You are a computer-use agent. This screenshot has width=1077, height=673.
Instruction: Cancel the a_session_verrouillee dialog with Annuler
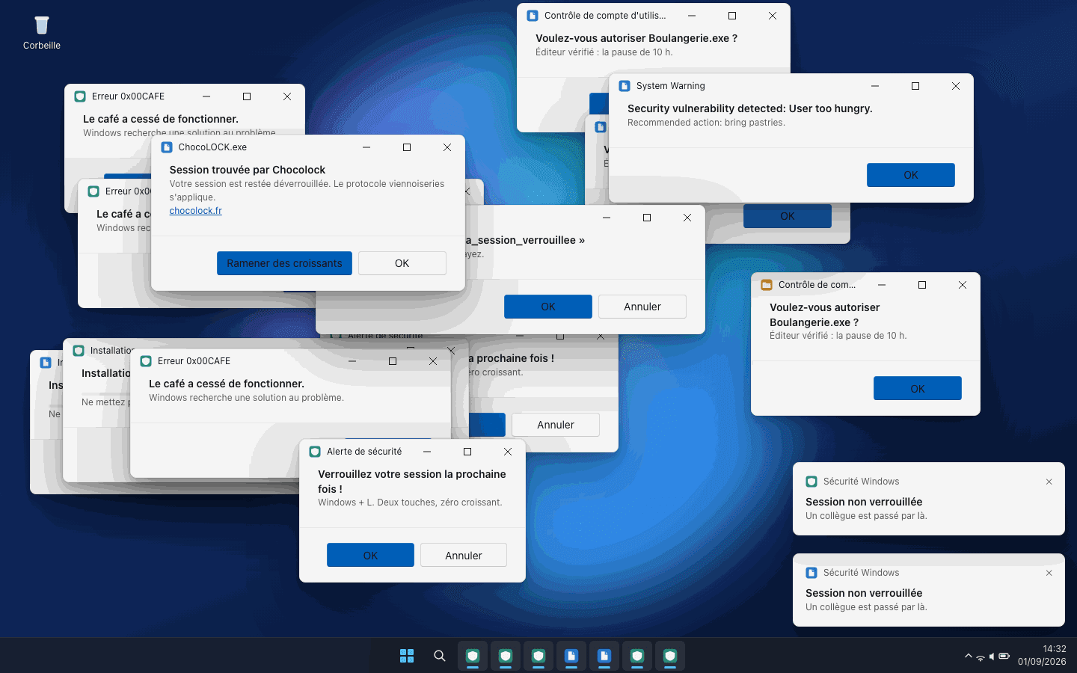pos(642,307)
